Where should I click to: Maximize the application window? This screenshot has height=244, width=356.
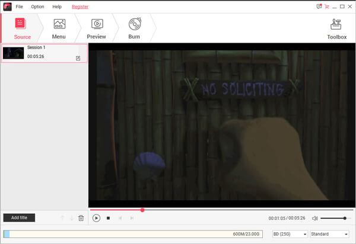pyautogui.click(x=342, y=7)
